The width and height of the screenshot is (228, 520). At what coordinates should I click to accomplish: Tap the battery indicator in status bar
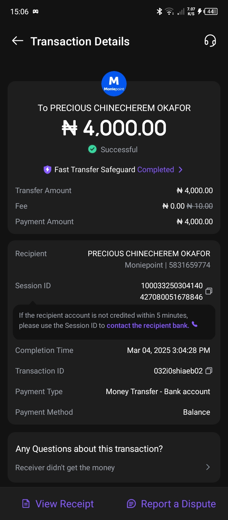[x=211, y=12]
